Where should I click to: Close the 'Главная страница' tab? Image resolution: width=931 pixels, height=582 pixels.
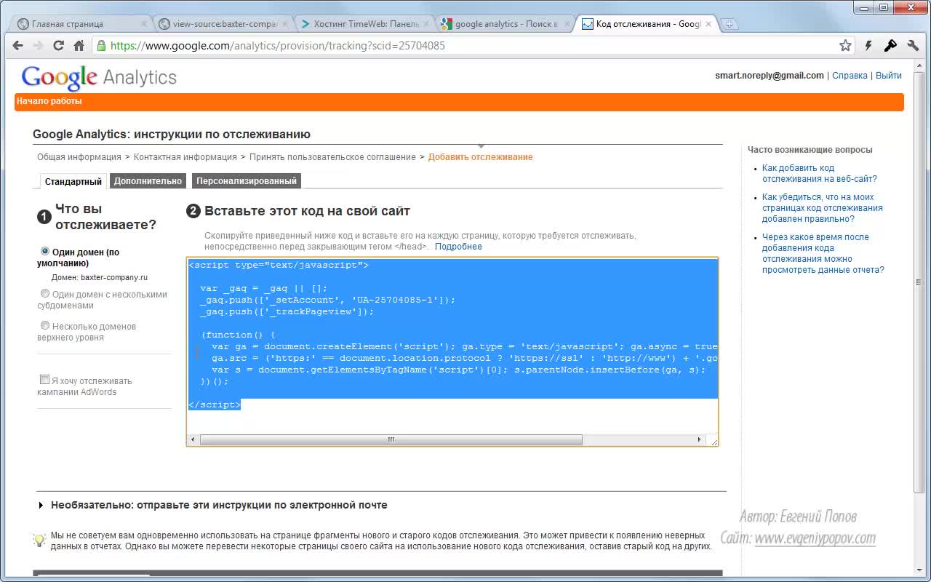[x=143, y=24]
